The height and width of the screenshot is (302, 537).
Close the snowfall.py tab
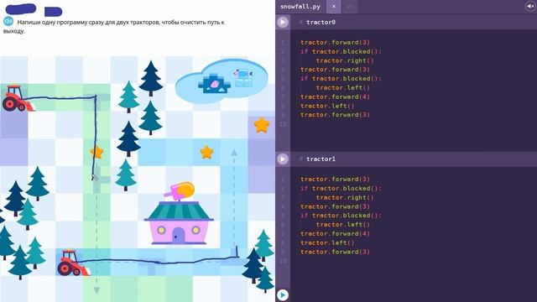[x=334, y=6]
